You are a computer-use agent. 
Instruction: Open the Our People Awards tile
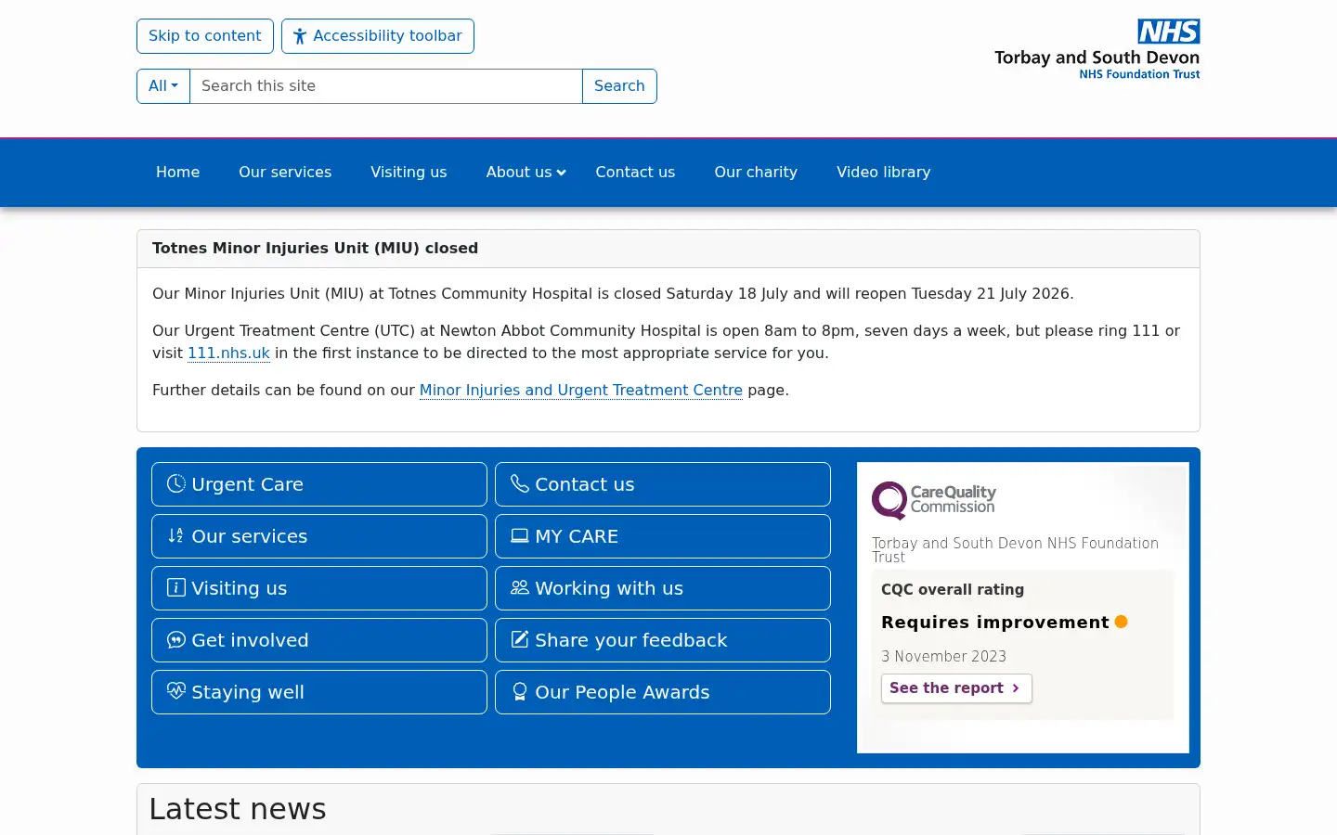point(663,692)
